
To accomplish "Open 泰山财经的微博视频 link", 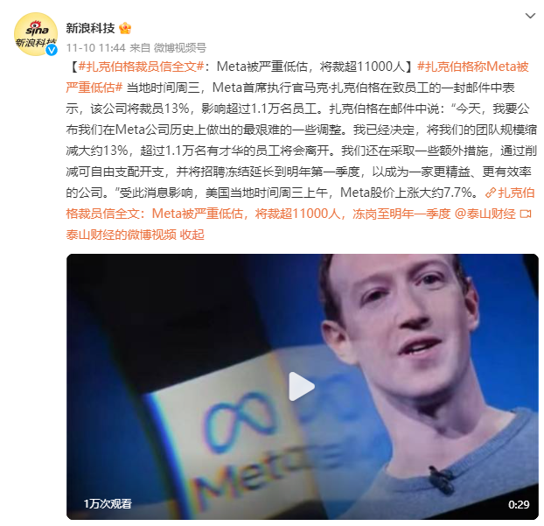I will click(x=121, y=235).
